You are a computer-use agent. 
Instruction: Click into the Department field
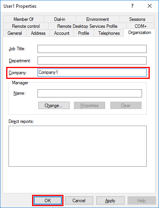click(92, 60)
